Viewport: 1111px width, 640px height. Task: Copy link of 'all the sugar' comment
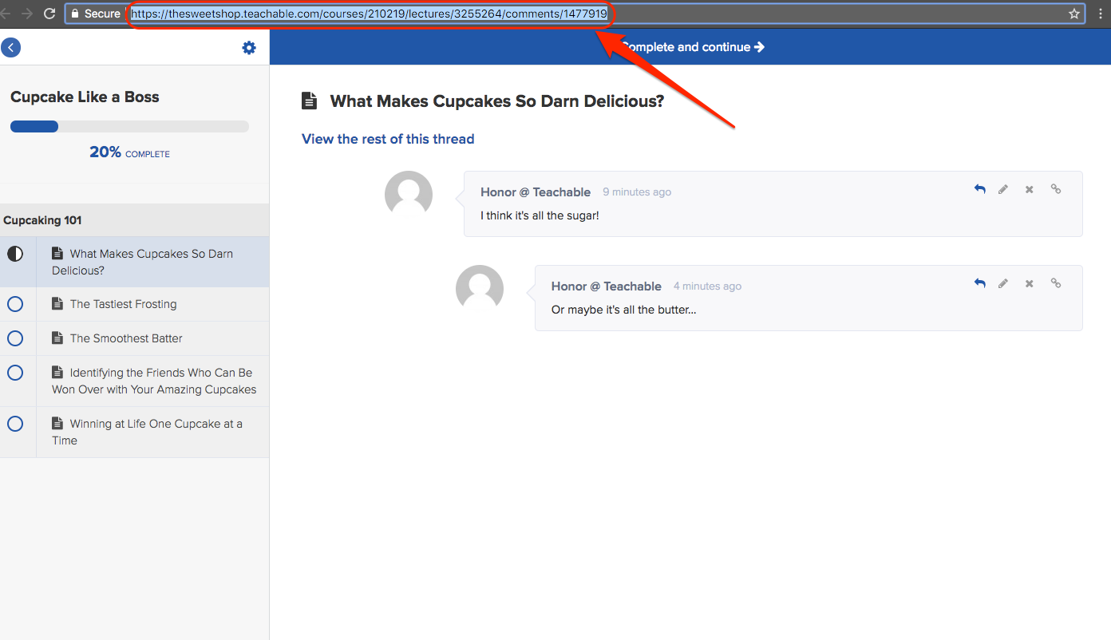click(x=1056, y=189)
